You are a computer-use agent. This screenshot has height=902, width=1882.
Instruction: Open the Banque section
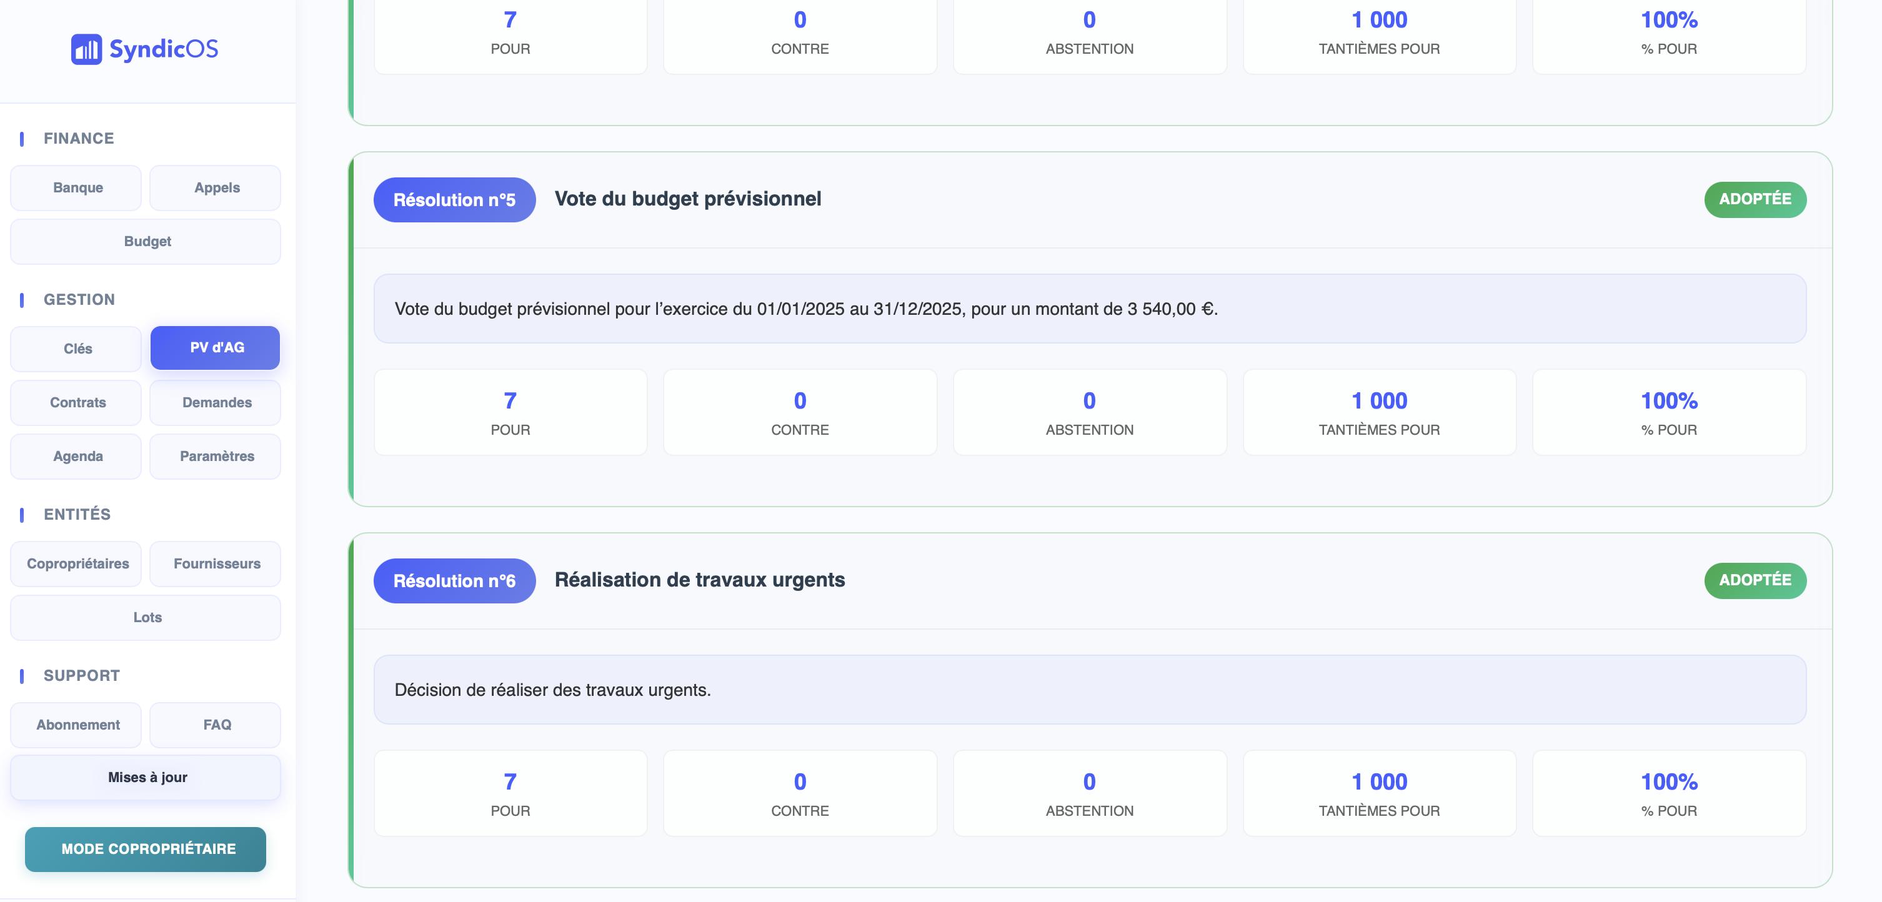77,187
